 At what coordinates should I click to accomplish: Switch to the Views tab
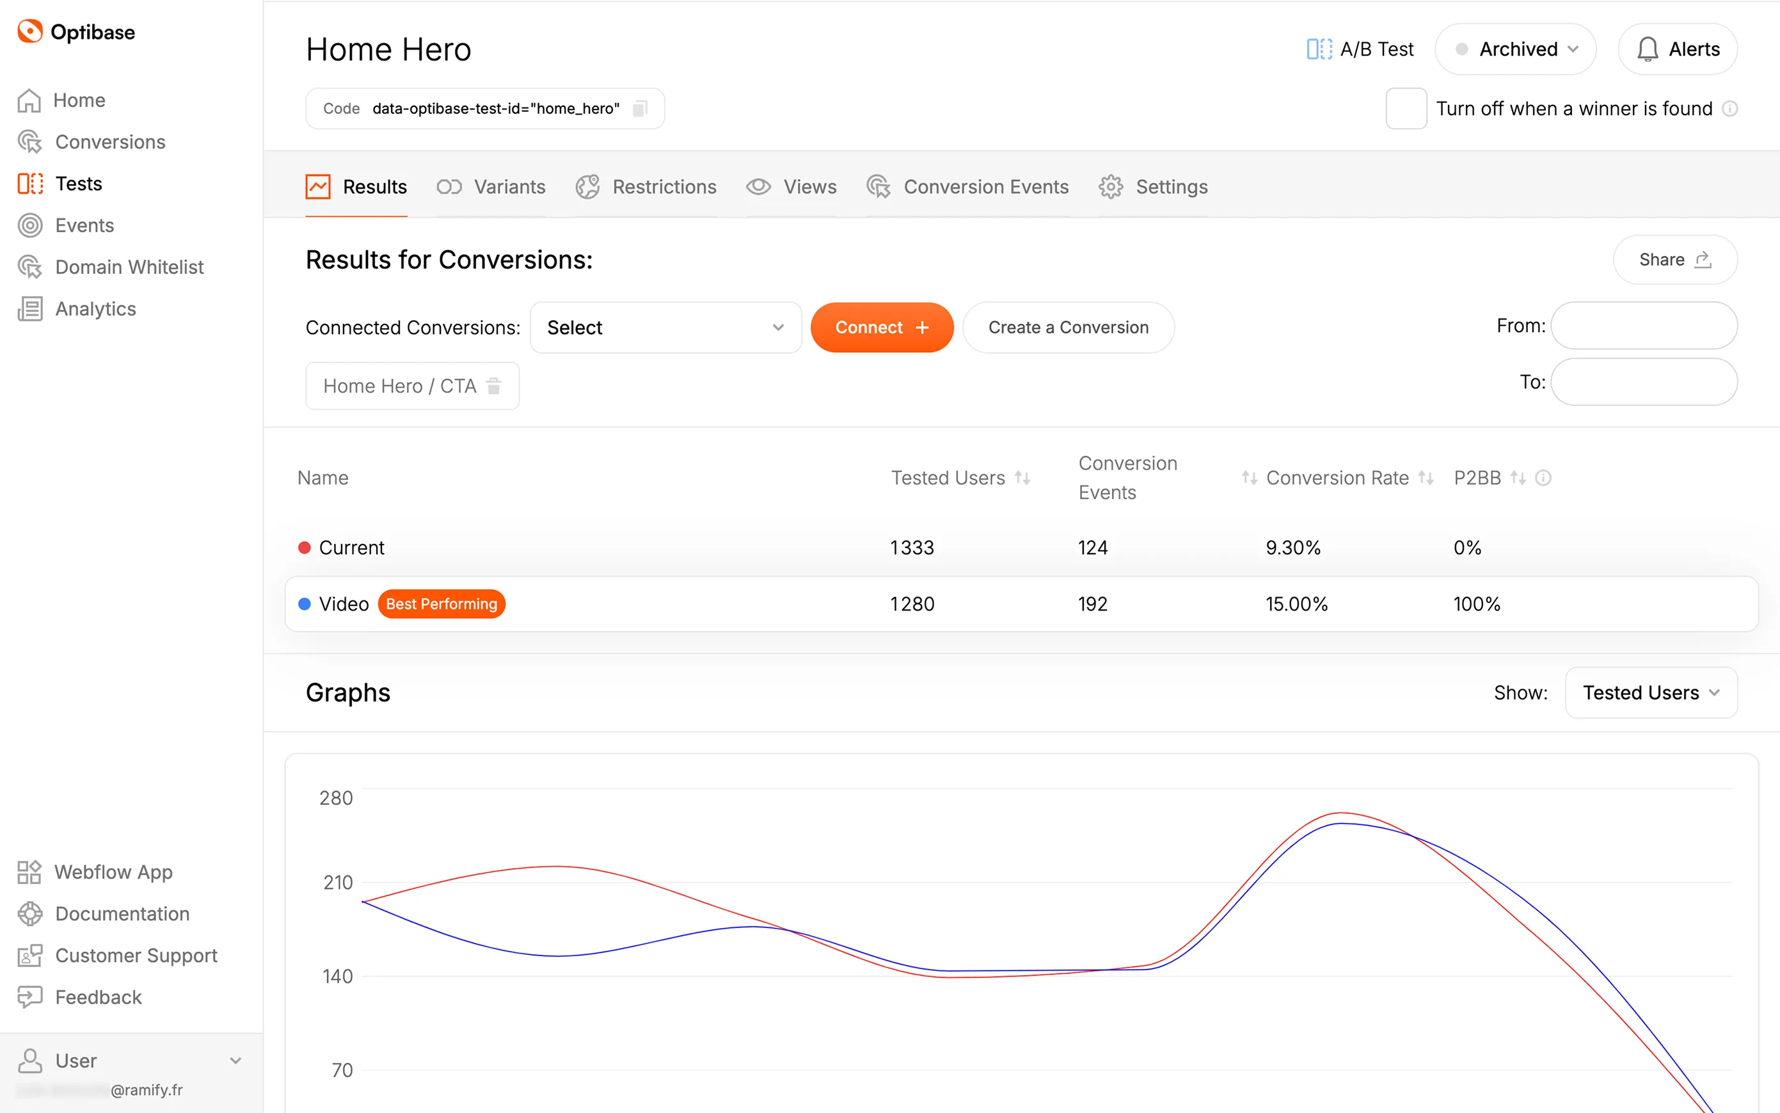791,187
